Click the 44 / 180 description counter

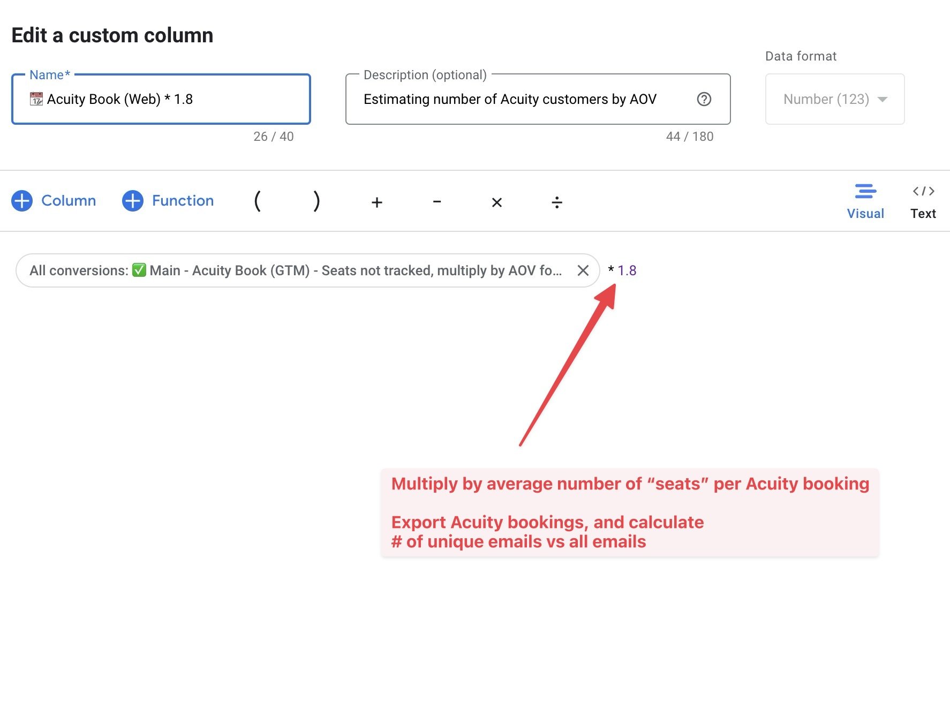click(x=690, y=137)
